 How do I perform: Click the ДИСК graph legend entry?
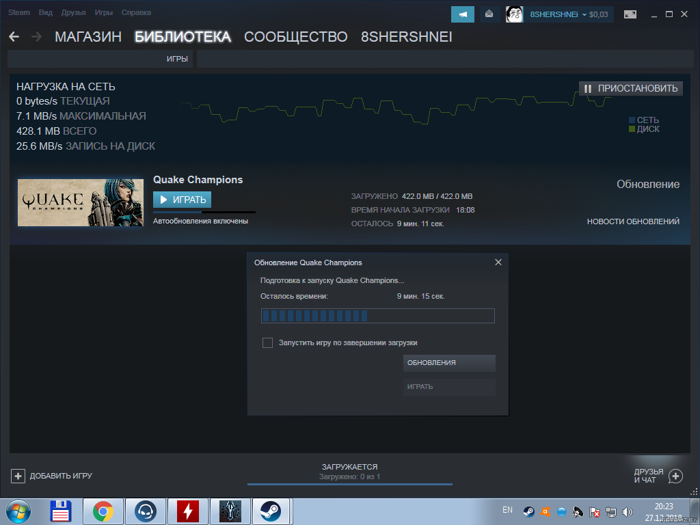point(644,129)
